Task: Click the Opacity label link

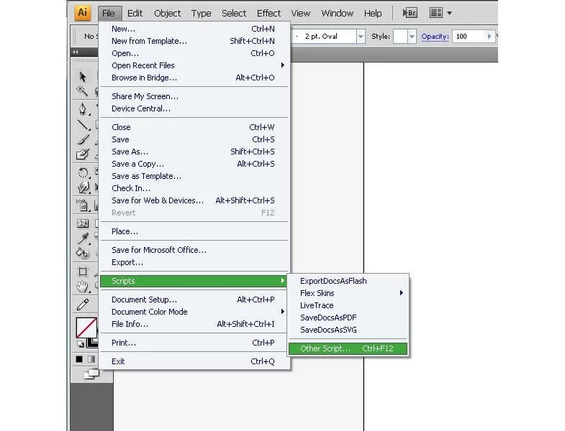Action: coord(435,37)
